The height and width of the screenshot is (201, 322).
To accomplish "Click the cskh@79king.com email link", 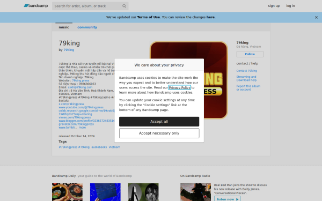I will (x=80, y=87).
